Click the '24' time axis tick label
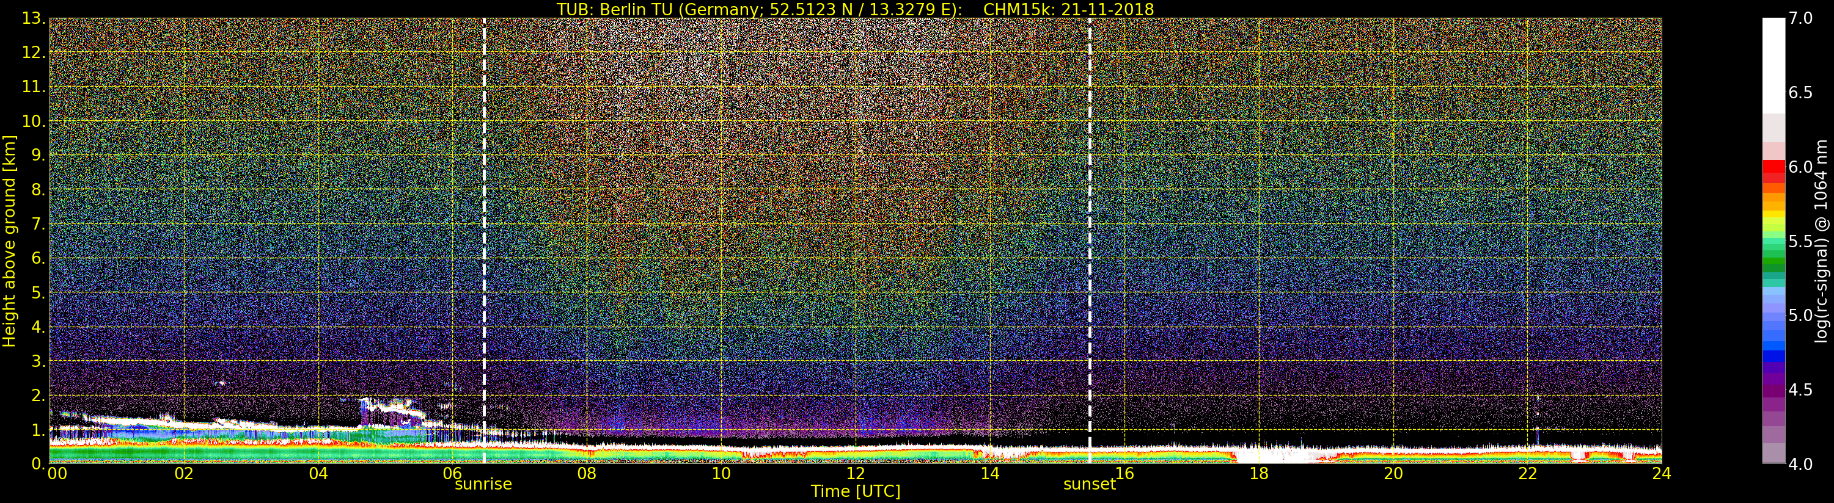This screenshot has width=1834, height=503. (x=1661, y=473)
